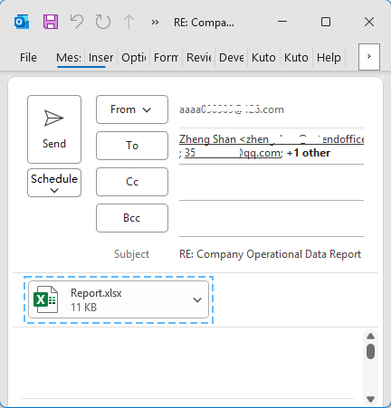Minimize the message window
The width and height of the screenshot is (391, 408).
tap(282, 22)
